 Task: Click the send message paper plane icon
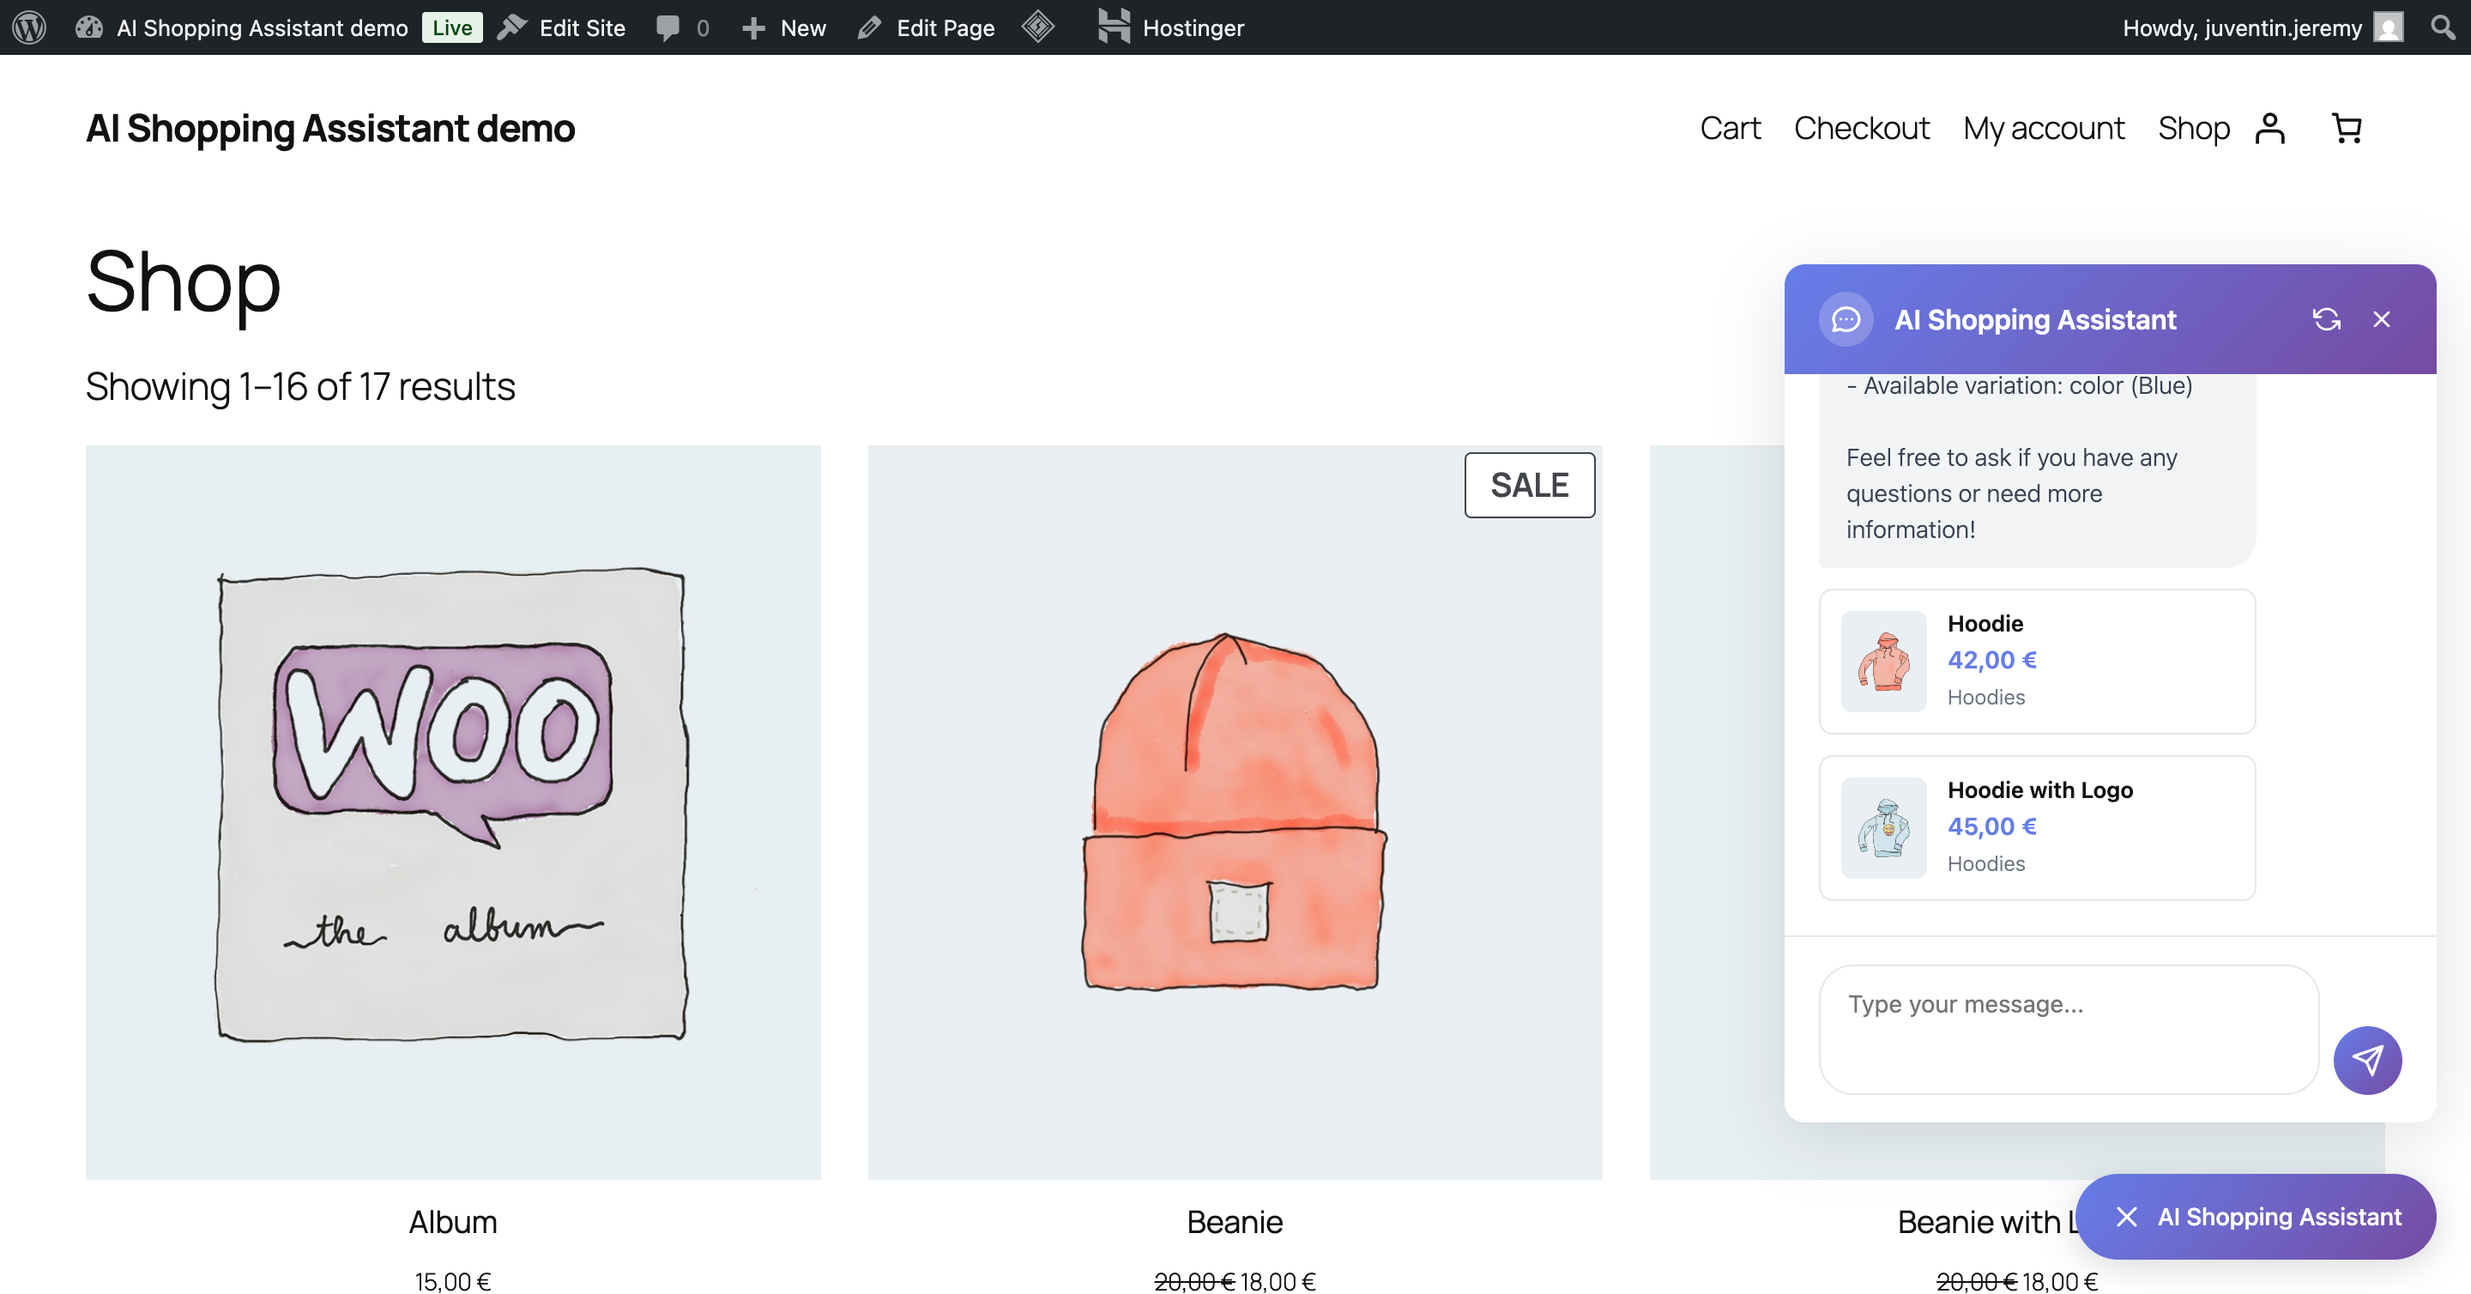[2367, 1060]
